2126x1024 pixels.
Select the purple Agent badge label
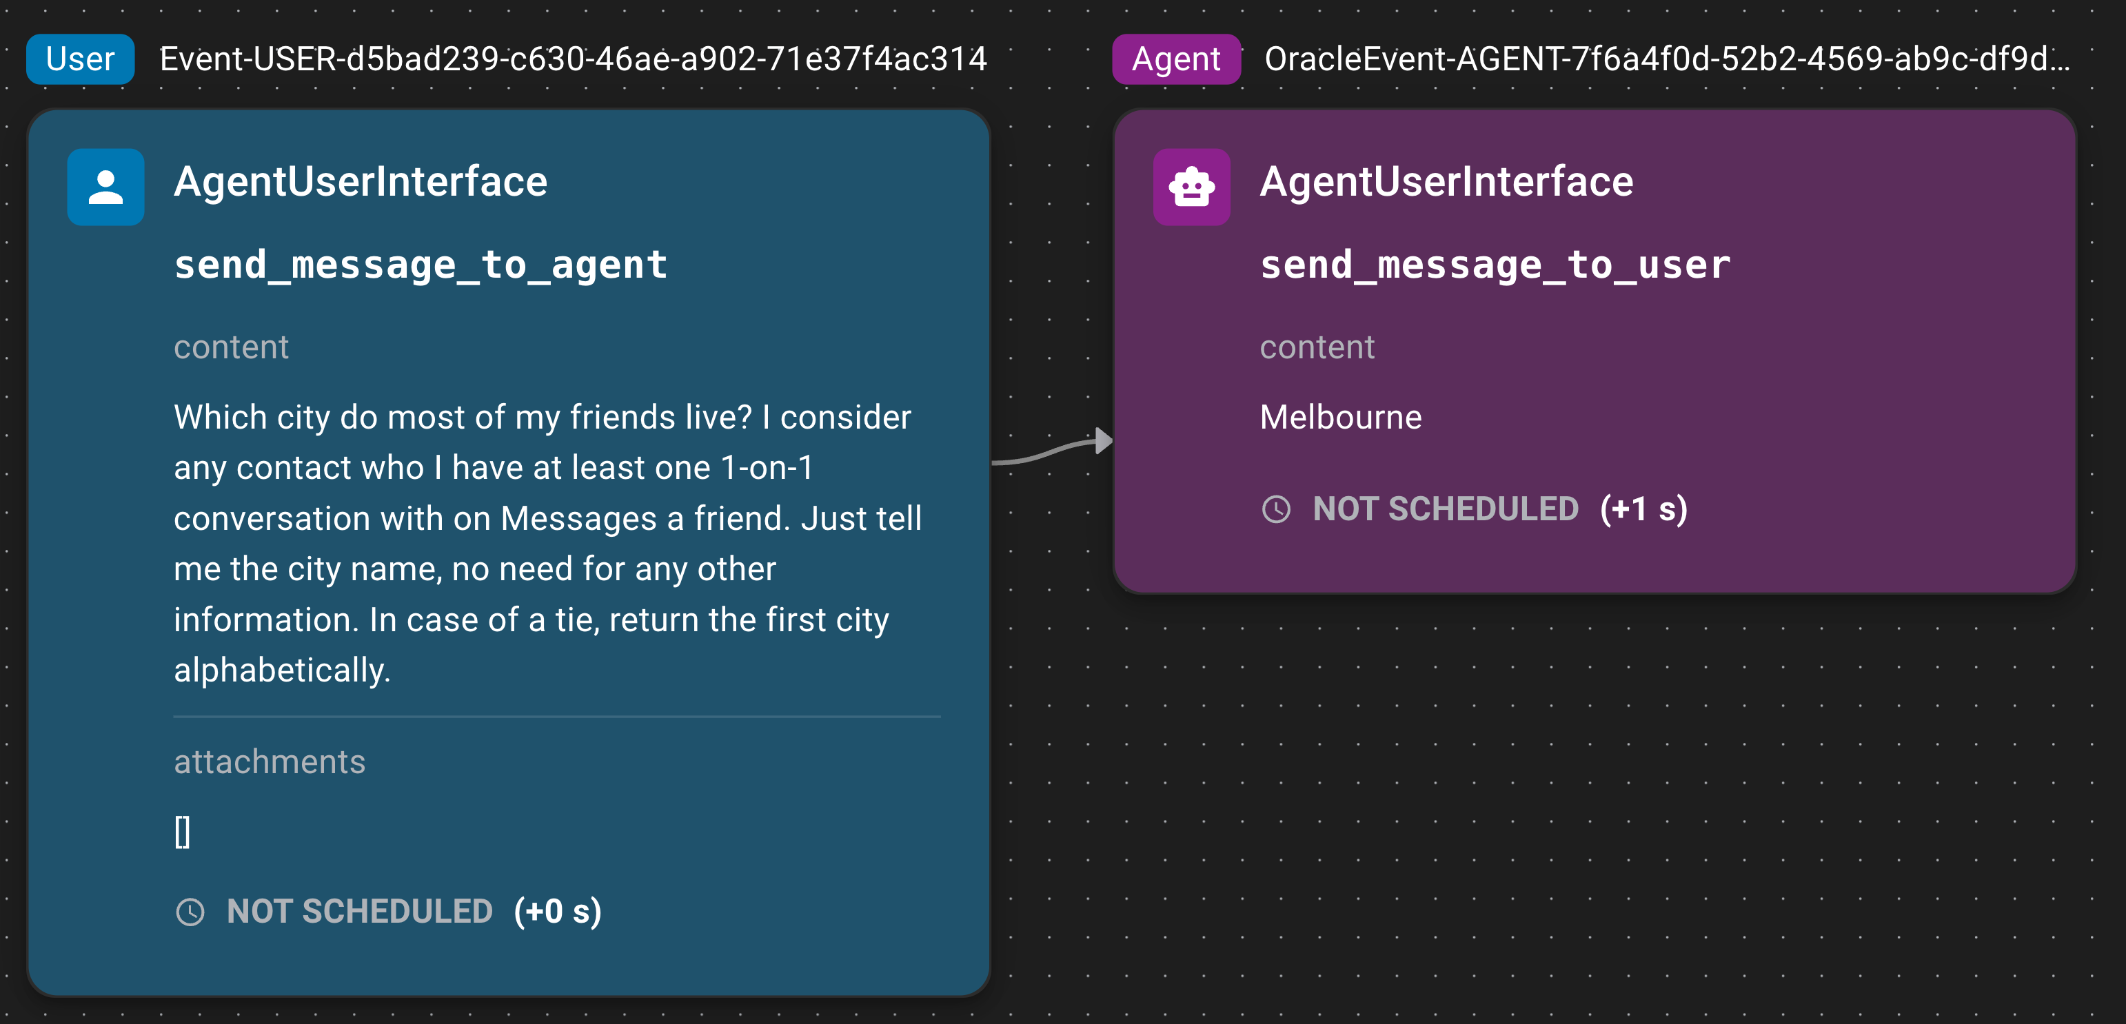[1175, 59]
